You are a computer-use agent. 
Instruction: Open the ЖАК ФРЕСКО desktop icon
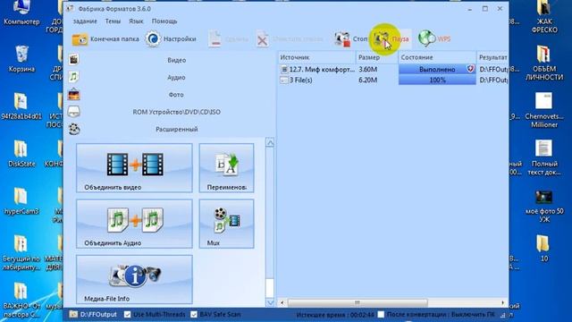(544, 16)
